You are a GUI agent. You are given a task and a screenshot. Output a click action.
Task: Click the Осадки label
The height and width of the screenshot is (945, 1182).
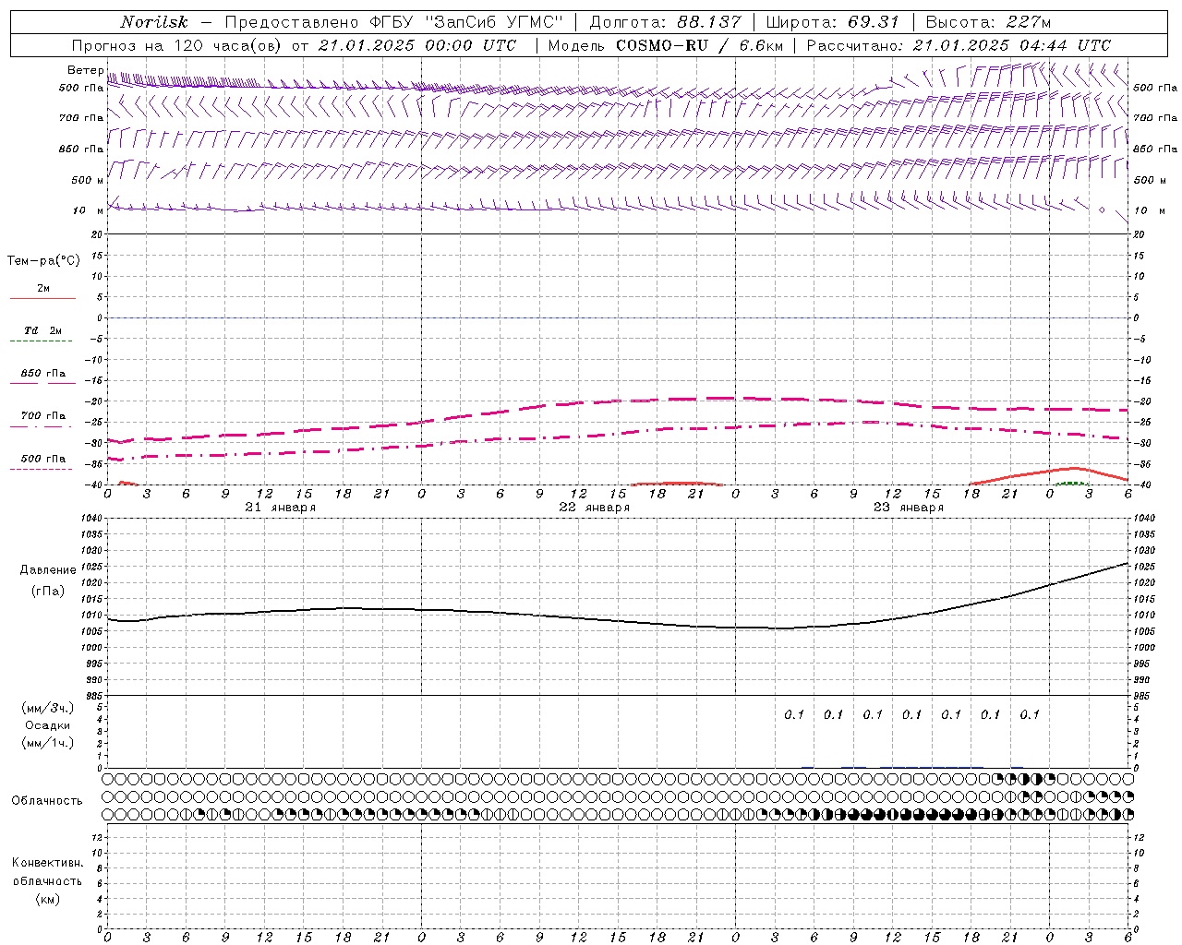coord(48,725)
